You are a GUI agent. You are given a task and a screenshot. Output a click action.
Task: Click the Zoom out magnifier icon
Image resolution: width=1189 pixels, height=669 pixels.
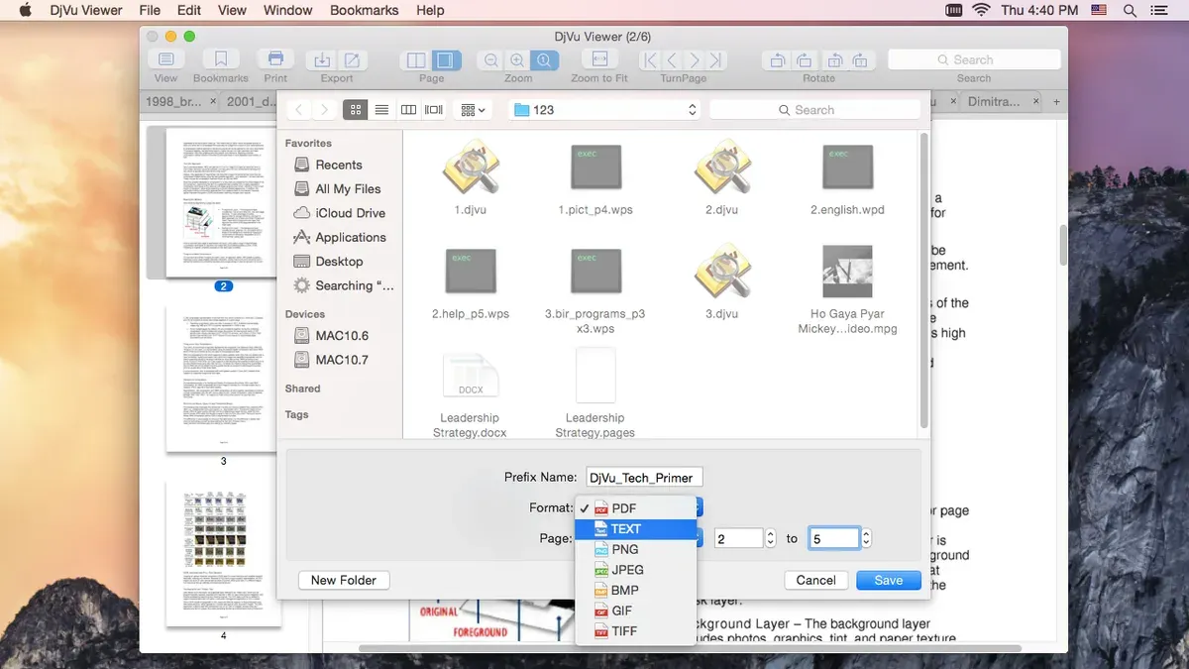click(490, 60)
